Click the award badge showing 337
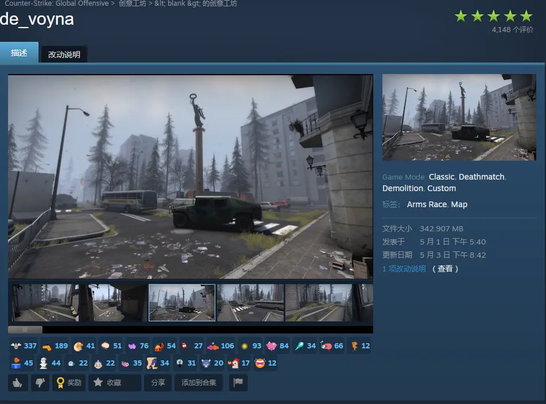This screenshot has height=404, width=546. (x=24, y=346)
